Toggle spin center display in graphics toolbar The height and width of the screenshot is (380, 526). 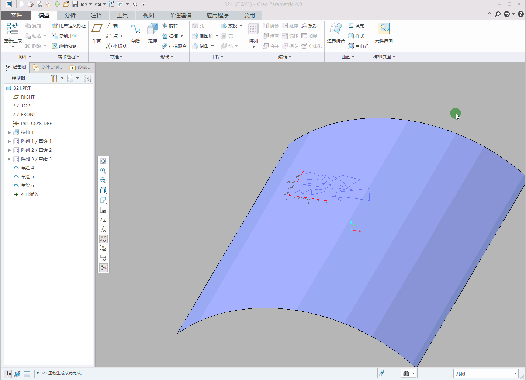coord(103,267)
